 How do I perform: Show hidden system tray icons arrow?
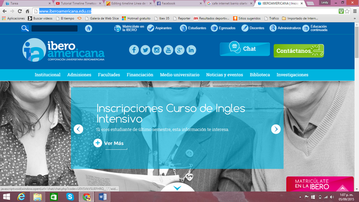300,197
